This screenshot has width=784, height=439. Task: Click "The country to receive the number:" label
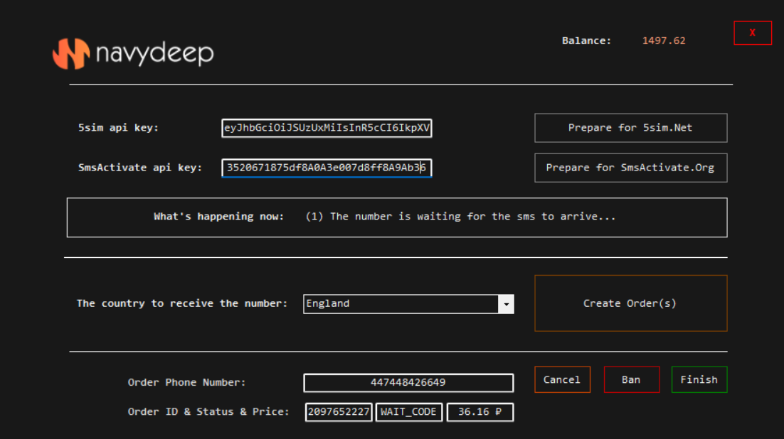coord(182,303)
